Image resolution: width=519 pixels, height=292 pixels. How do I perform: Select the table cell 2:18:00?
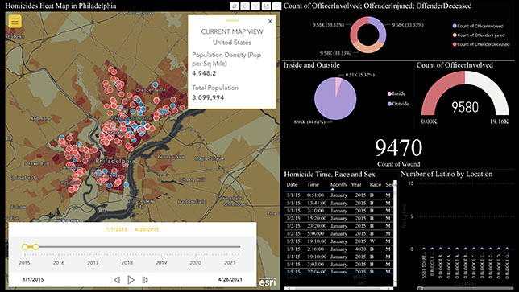click(316, 249)
